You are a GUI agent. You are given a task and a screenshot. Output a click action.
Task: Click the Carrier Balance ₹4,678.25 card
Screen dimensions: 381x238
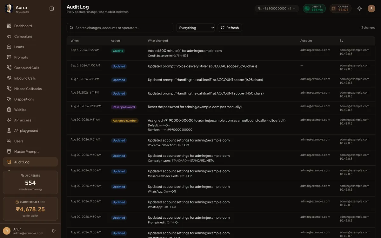pyautogui.click(x=30, y=209)
